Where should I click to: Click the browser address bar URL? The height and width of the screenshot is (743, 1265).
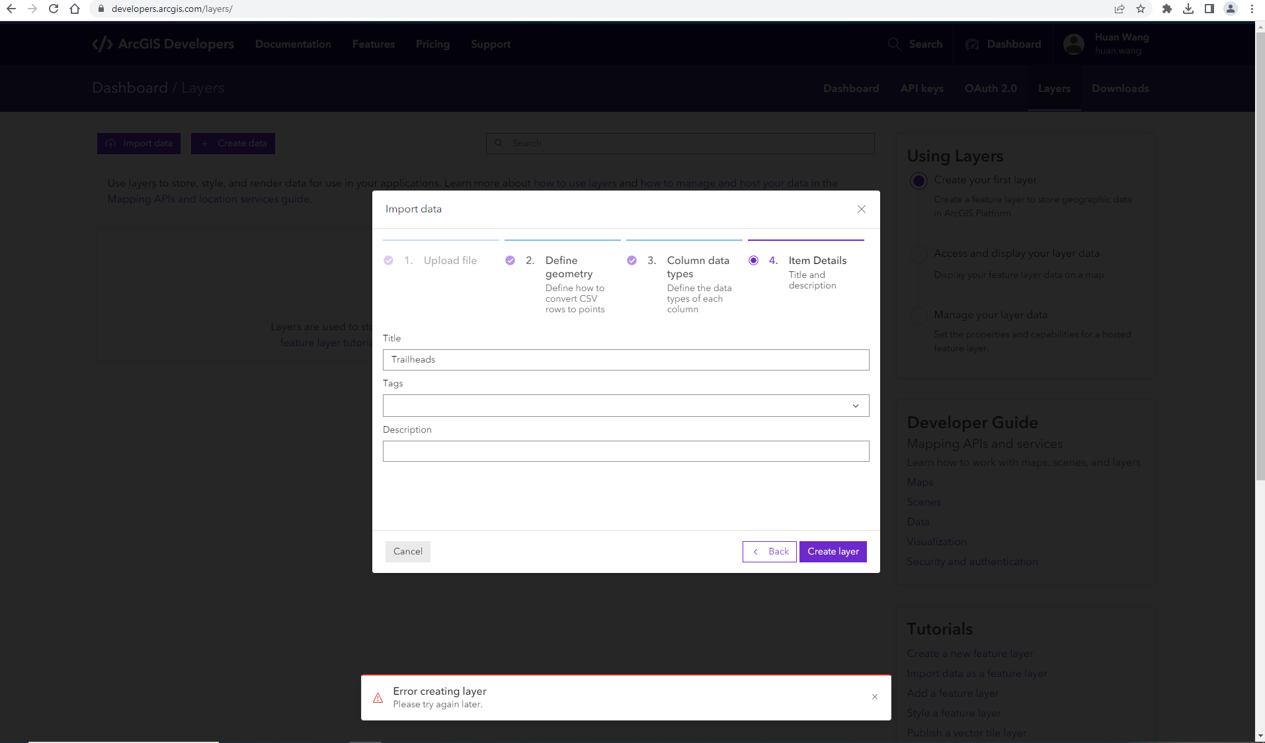(172, 9)
